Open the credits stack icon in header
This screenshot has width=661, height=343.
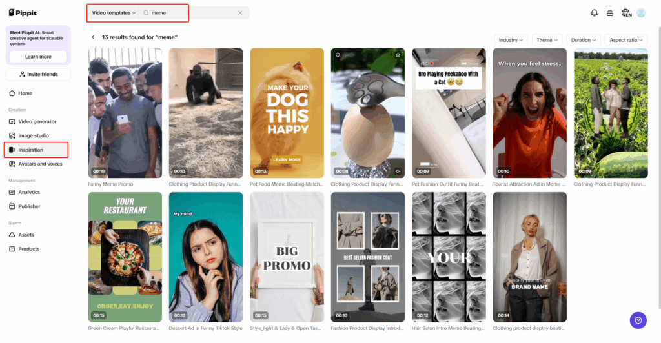point(609,13)
